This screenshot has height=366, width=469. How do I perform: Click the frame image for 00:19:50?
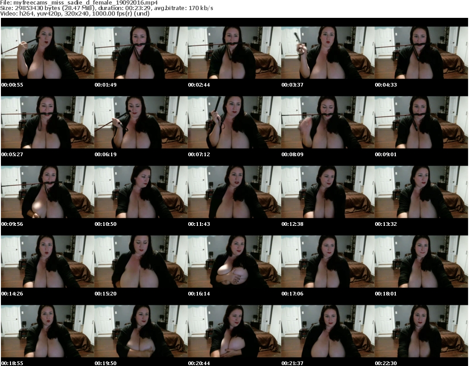coord(141,331)
